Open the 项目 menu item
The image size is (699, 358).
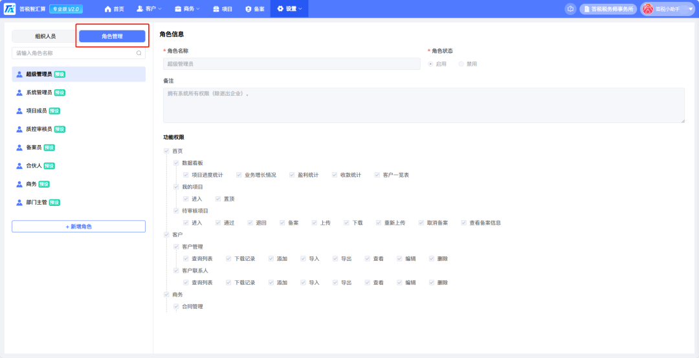coord(223,9)
